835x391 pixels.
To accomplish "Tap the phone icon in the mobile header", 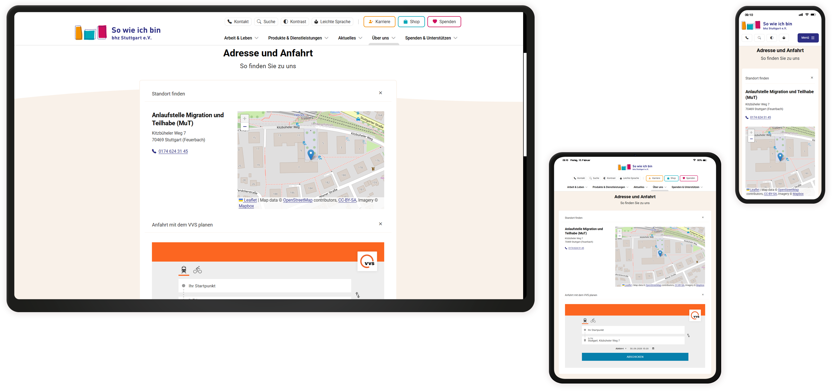I will [x=747, y=38].
